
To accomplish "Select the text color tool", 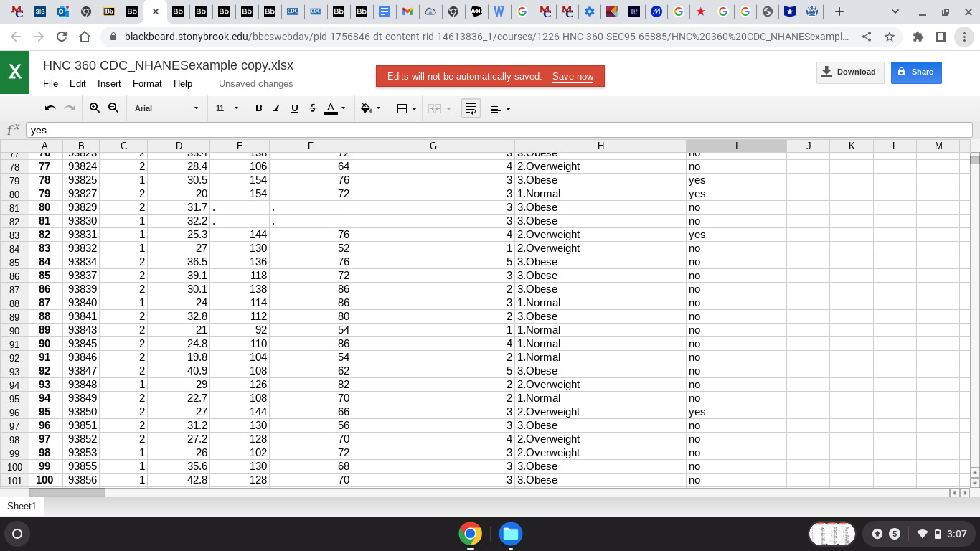I will point(331,108).
